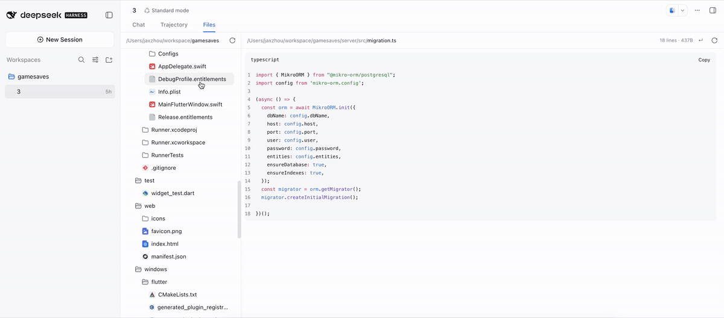Open generated_plugin_registr... file
The width and height of the screenshot is (724, 318).
(189, 307)
